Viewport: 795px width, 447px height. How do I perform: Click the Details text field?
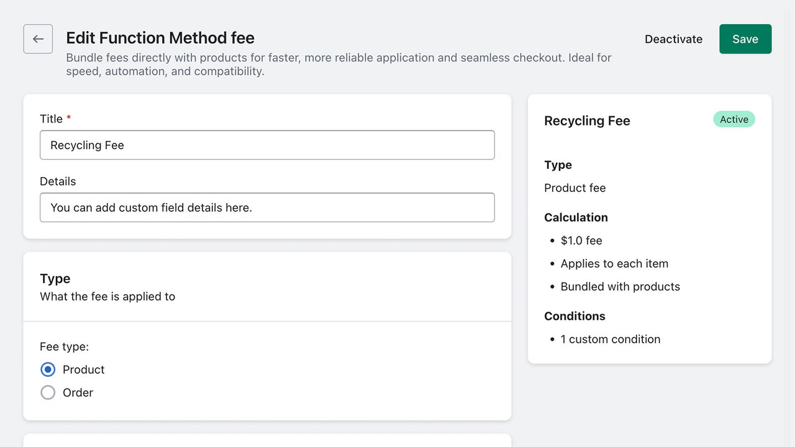pos(267,207)
